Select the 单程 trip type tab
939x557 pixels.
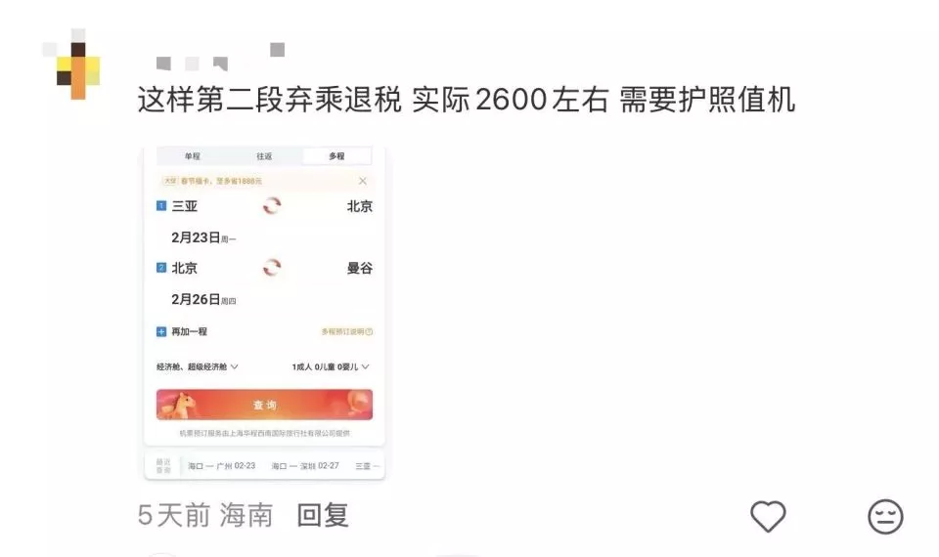point(193,156)
